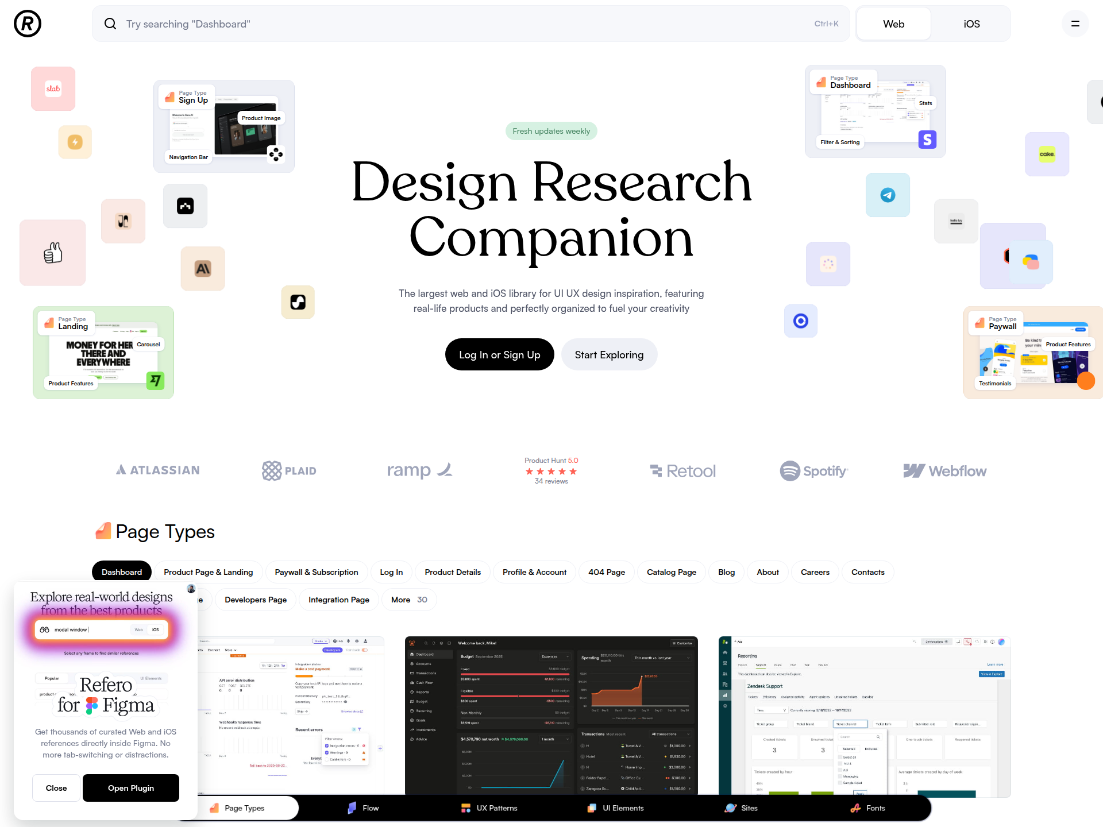Viewport: 1103px width, 827px height.
Task: Open UX Patterns in bottom navigation
Action: (x=489, y=808)
